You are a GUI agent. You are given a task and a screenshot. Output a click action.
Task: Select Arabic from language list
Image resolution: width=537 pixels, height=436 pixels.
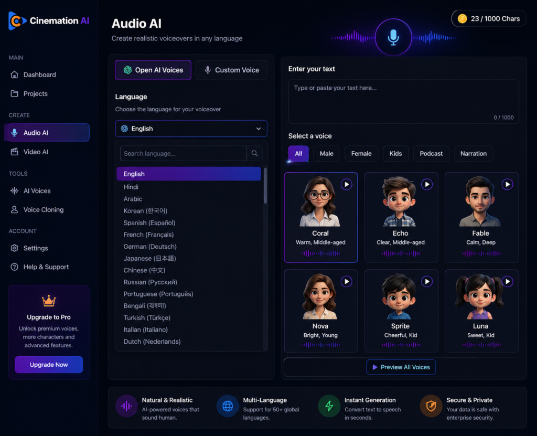pyautogui.click(x=189, y=199)
